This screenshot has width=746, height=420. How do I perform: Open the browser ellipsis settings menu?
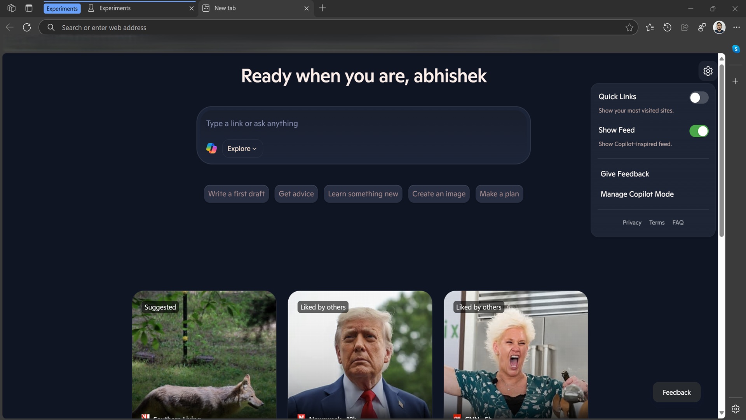tap(737, 28)
